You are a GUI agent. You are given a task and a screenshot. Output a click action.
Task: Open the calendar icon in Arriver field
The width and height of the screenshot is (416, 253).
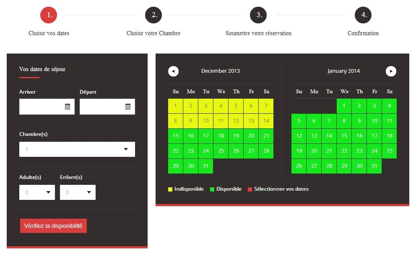[x=68, y=107]
